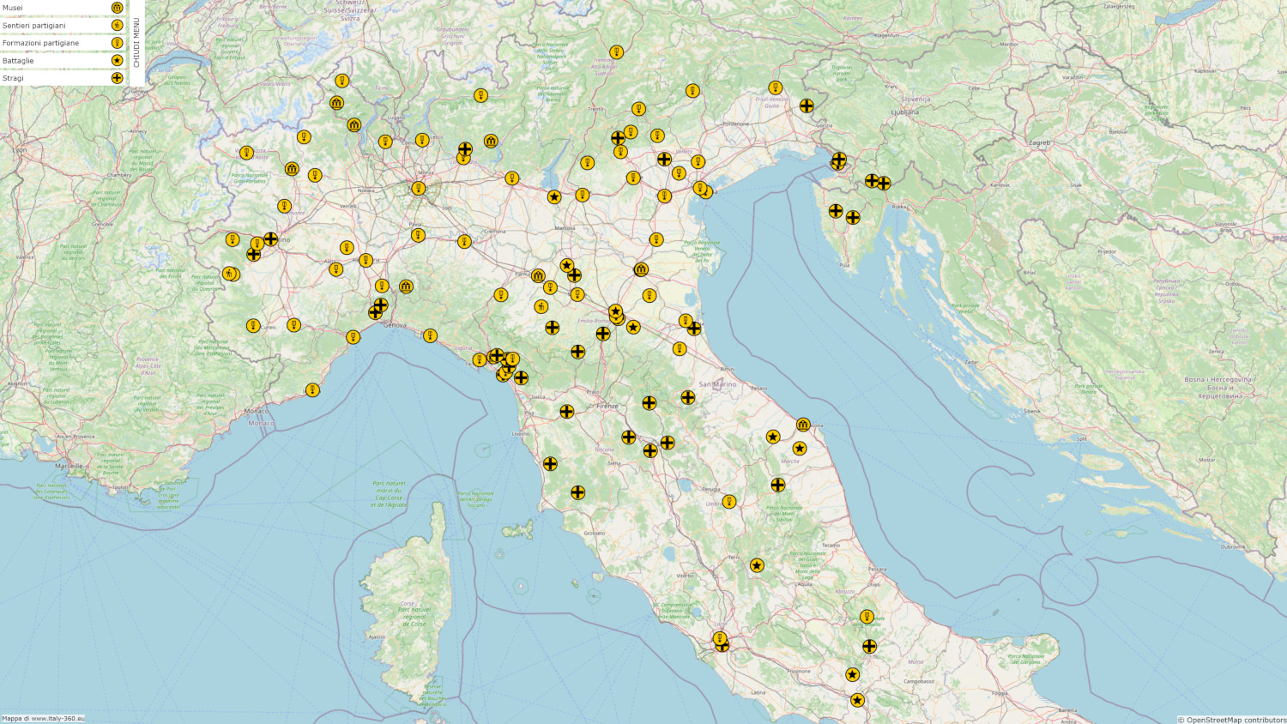
Task: Select the battle star marker near Terni
Action: (x=757, y=565)
